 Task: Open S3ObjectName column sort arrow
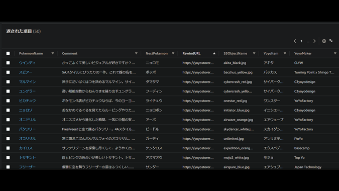coord(254,53)
